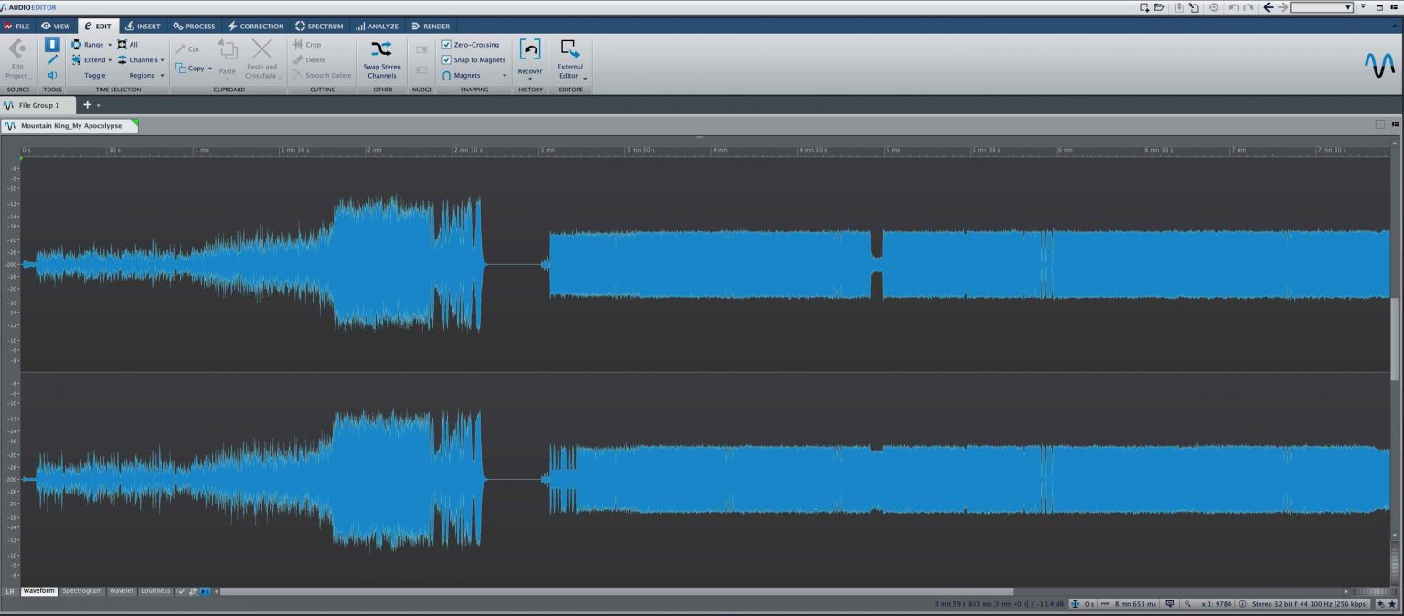Select the Time Selection tool

[x=52, y=44]
